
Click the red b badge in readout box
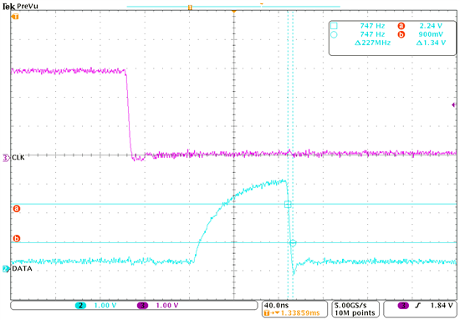point(401,34)
